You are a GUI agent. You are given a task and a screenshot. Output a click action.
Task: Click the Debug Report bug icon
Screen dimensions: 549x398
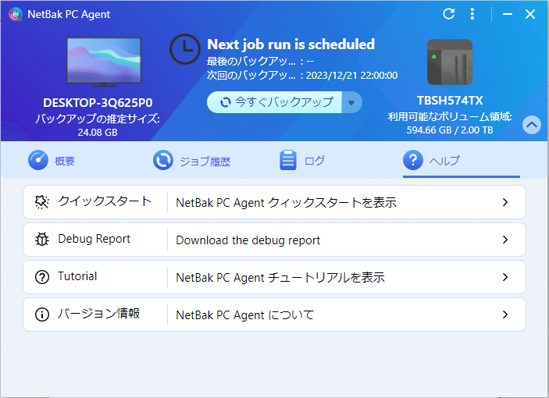point(42,240)
